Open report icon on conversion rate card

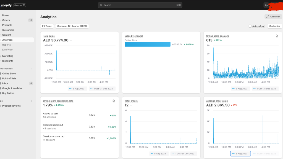(x=114, y=101)
